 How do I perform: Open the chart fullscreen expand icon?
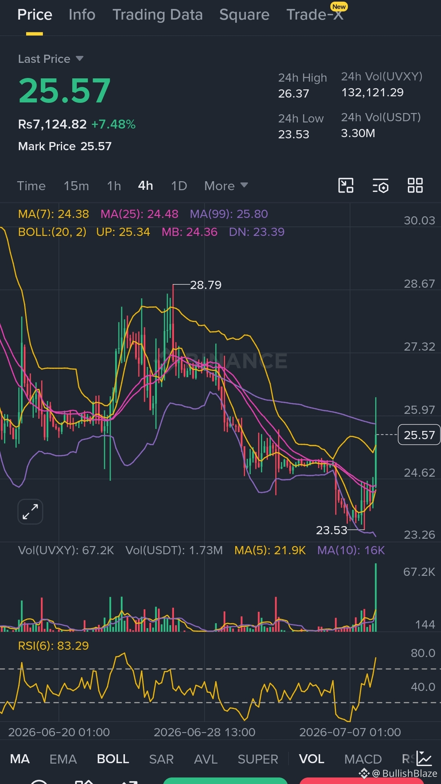tap(30, 511)
